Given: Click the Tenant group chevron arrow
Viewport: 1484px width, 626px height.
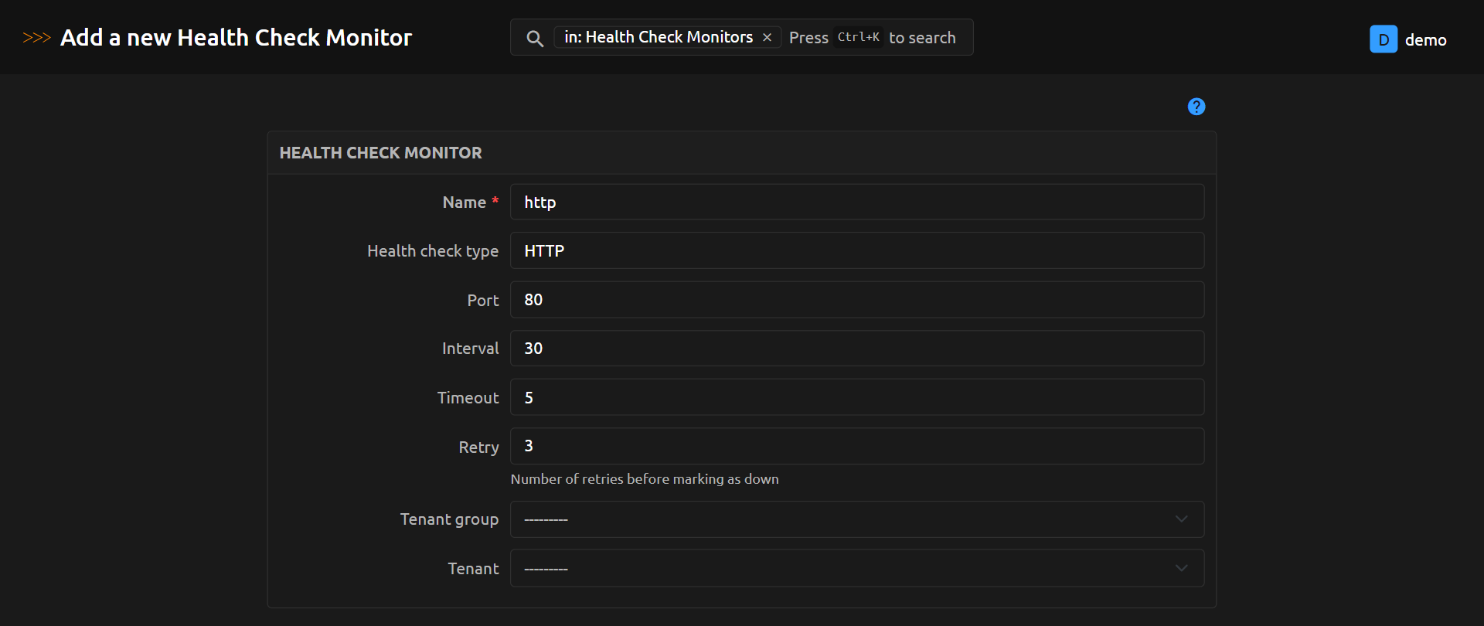Looking at the screenshot, I should pos(1181,519).
